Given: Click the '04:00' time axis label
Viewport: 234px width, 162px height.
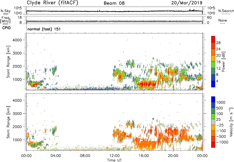Looking at the screenshot, I should point(56,156).
